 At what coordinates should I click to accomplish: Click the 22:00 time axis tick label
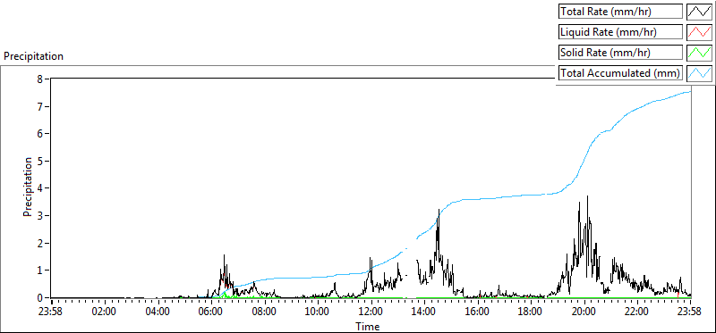pyautogui.click(x=637, y=312)
